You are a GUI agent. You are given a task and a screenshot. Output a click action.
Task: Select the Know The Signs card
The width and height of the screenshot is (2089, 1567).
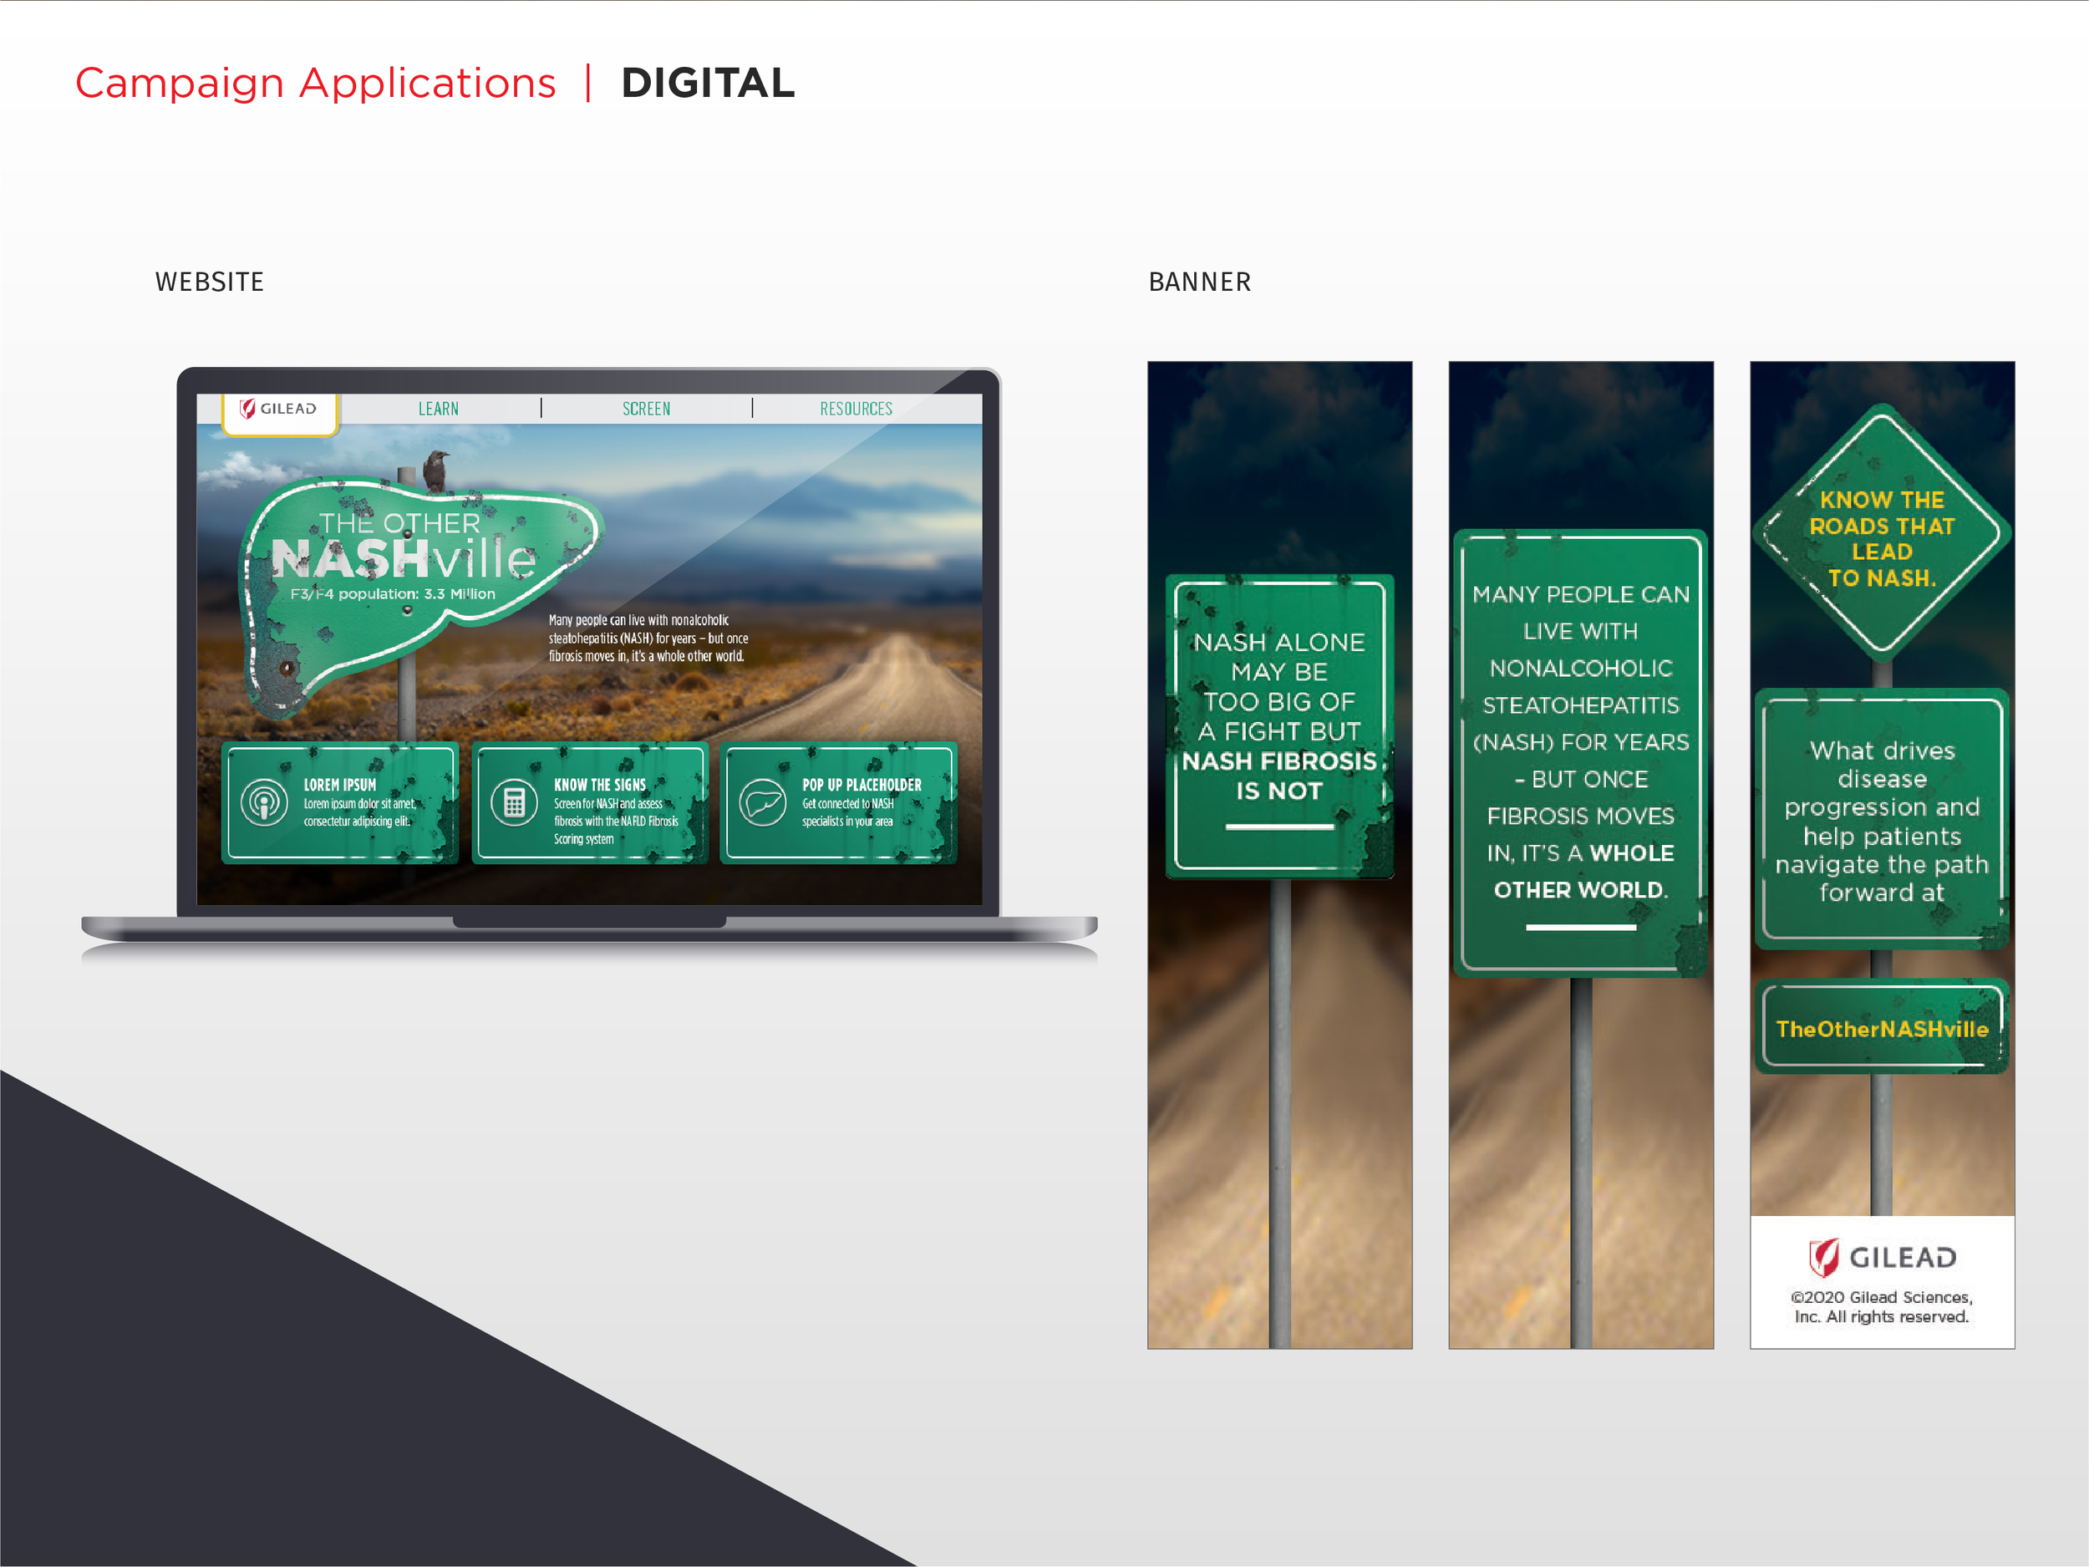click(x=590, y=803)
